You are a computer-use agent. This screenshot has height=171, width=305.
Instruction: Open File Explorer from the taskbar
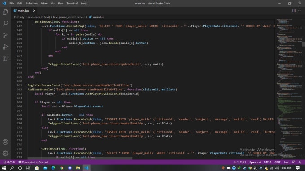(x=78, y=168)
